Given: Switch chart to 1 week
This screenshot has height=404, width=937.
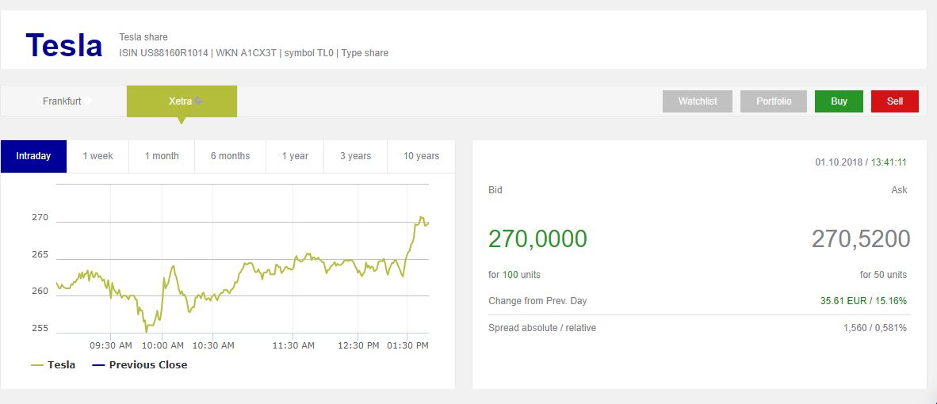Looking at the screenshot, I should coord(98,156).
